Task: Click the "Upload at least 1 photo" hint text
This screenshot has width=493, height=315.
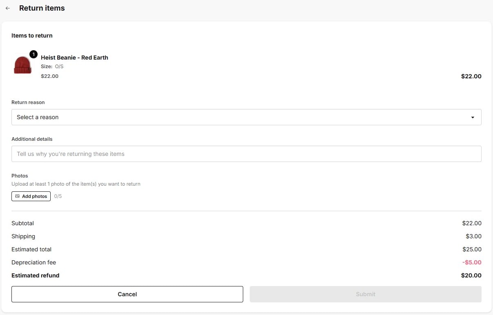Action: 76,184
